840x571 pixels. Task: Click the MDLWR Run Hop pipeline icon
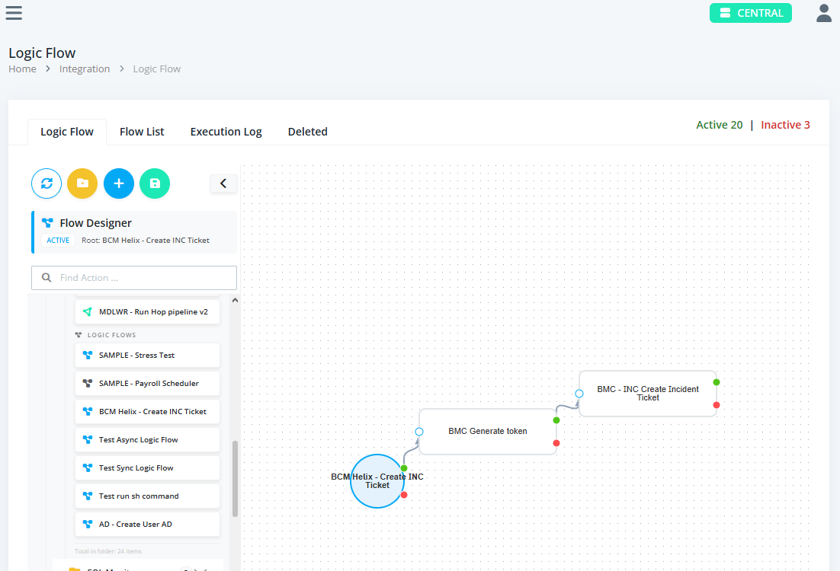88,312
